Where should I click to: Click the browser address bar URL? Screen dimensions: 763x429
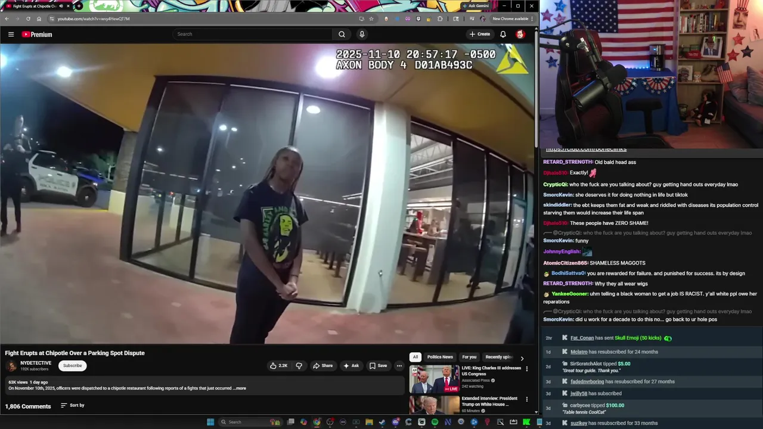94,18
